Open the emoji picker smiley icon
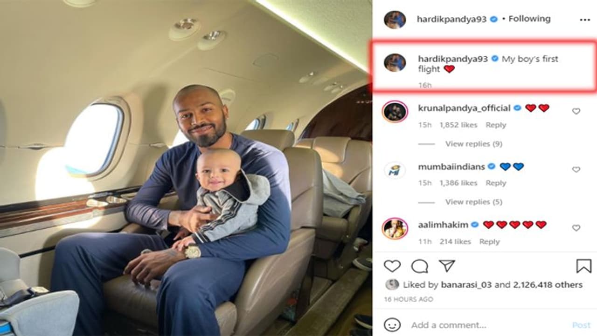Image resolution: width=597 pixels, height=336 pixels. (x=392, y=324)
